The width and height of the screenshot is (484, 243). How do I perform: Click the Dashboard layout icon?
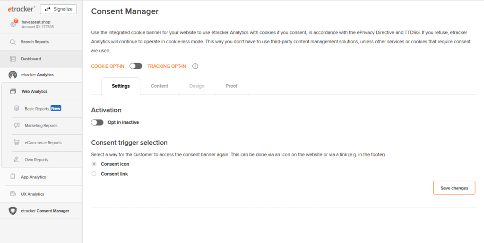click(x=13, y=59)
